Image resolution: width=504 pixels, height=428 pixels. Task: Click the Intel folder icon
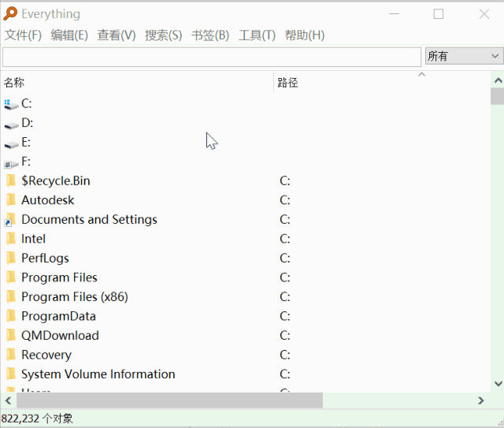click(x=11, y=239)
